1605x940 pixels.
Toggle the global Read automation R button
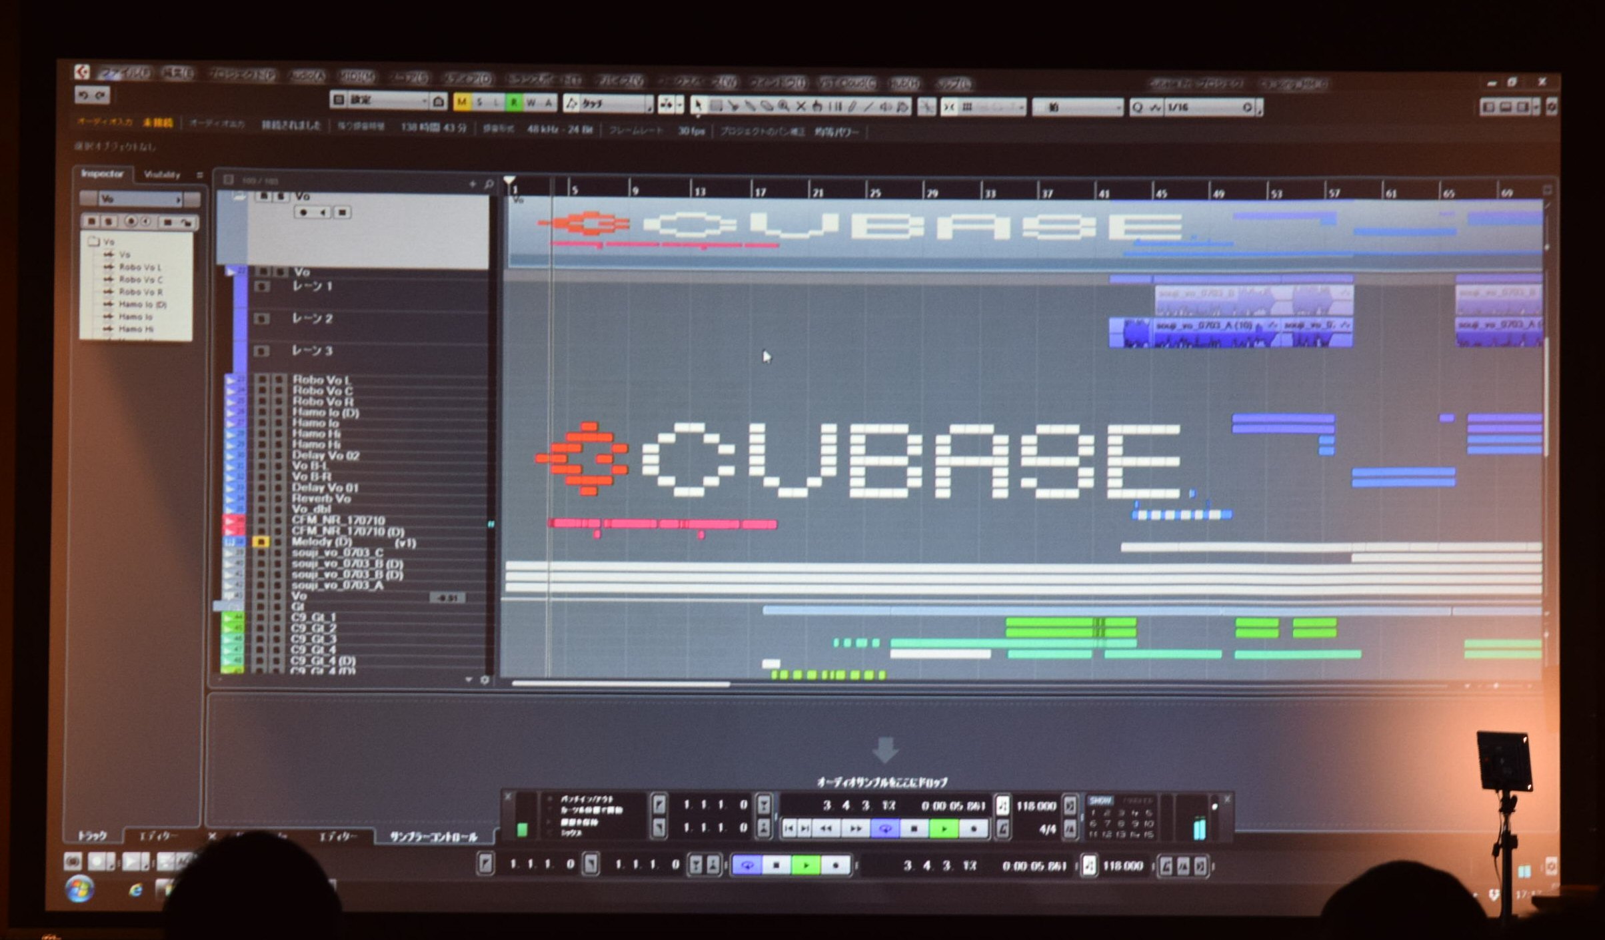pos(513,103)
